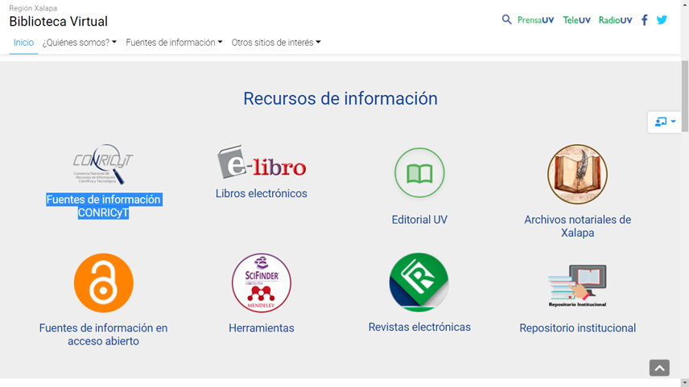Click the green Editorial UV book icon
689x387 pixels.
(x=419, y=173)
